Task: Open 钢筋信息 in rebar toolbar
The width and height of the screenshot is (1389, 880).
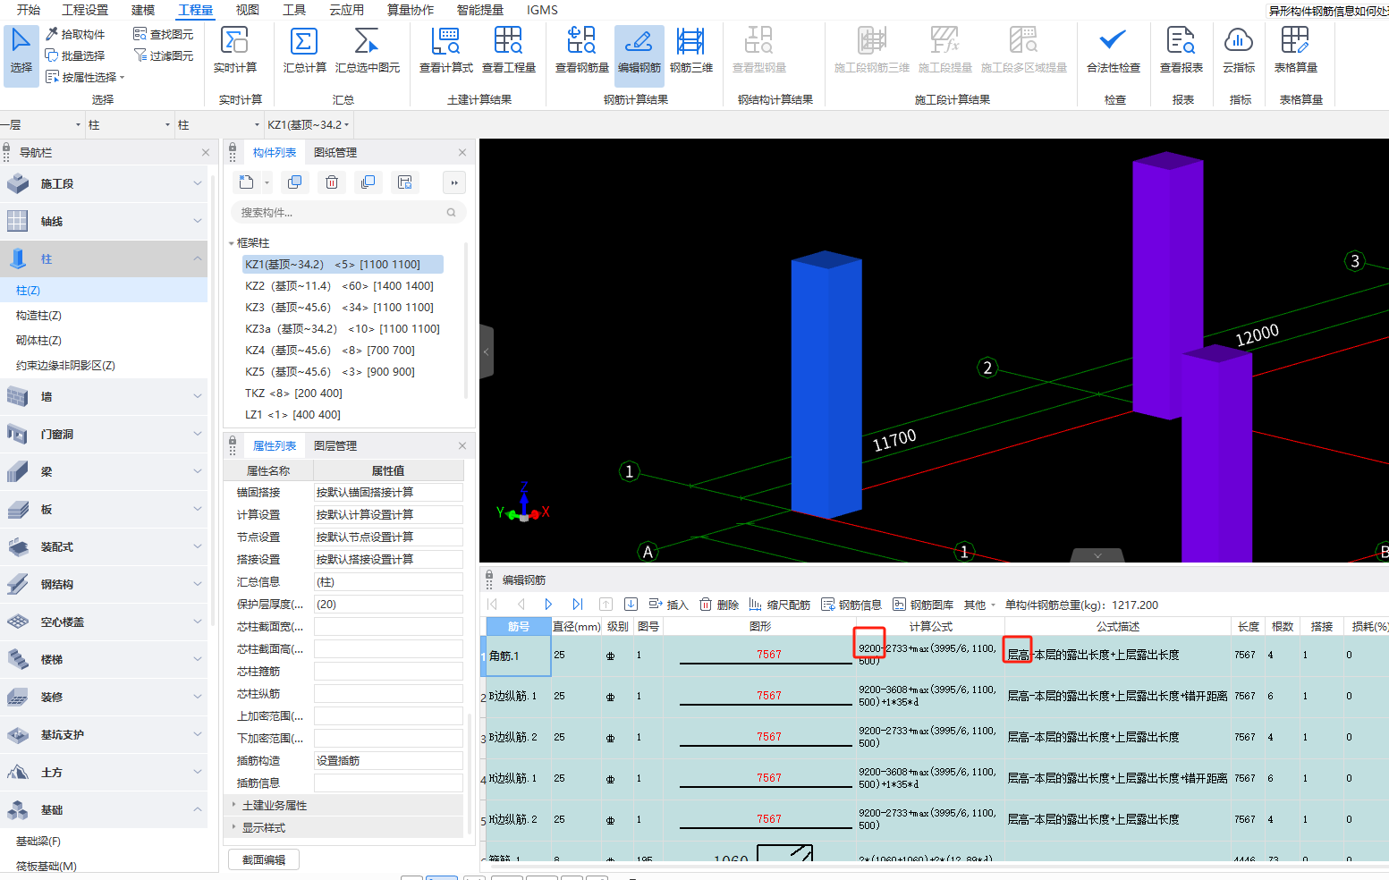Action: [x=851, y=605]
